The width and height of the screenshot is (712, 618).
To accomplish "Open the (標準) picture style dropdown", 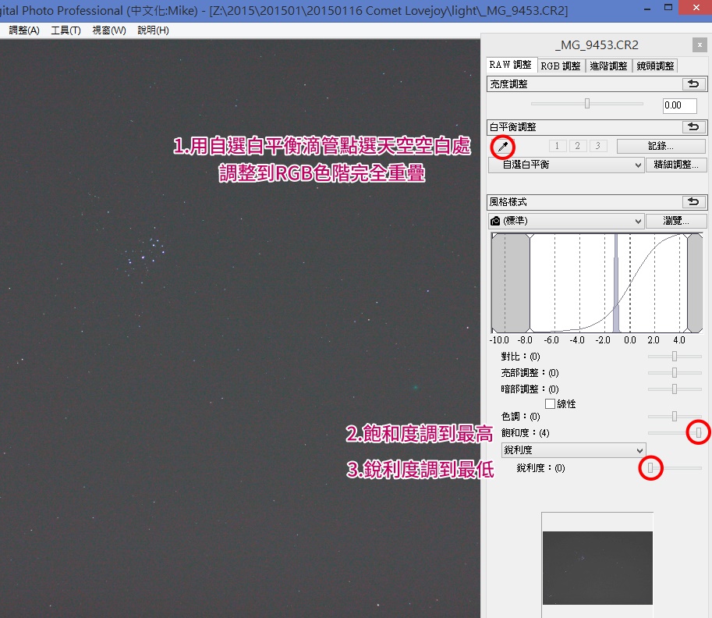I will pos(566,221).
